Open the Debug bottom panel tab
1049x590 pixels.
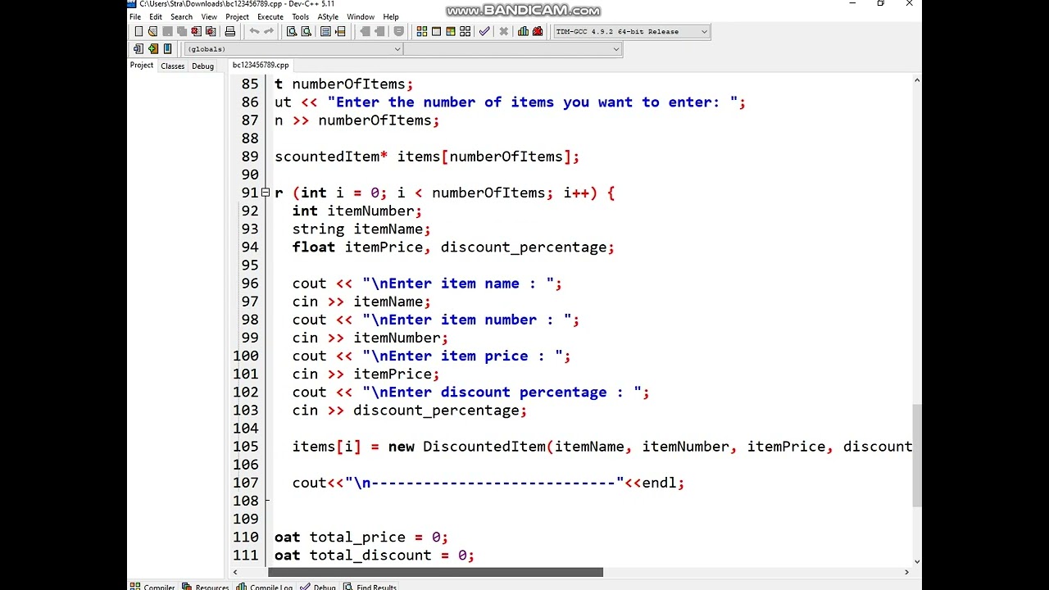tap(319, 587)
